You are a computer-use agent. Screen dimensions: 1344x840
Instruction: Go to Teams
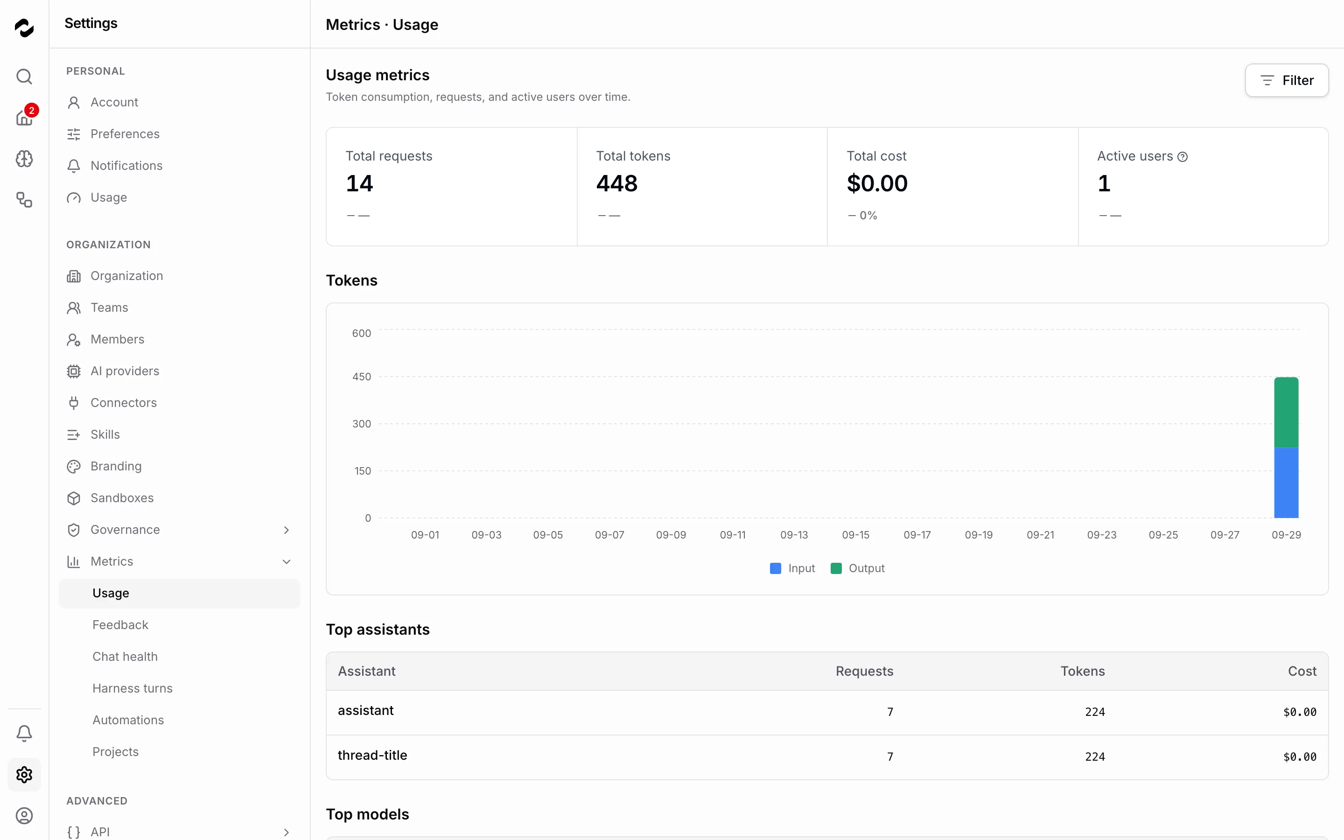179,307
